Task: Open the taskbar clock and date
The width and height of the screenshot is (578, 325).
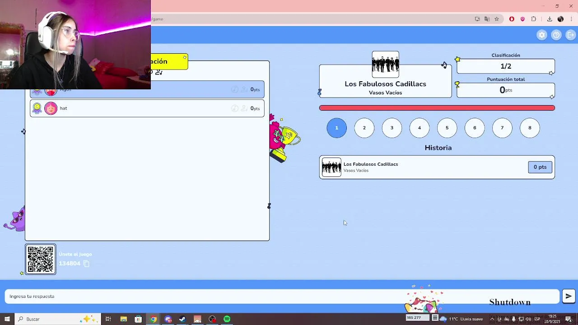Action: coord(552,319)
